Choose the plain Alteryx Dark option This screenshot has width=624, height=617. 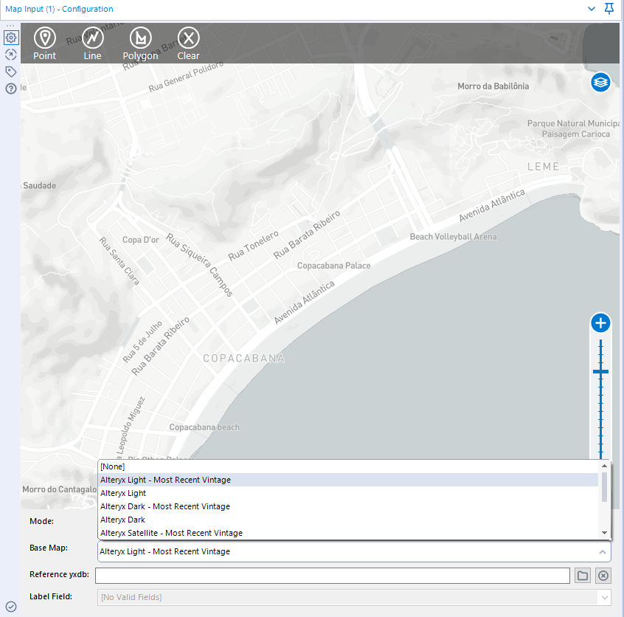[x=348, y=520]
